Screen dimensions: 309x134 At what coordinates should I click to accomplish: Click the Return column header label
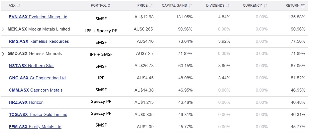tap(292, 6)
